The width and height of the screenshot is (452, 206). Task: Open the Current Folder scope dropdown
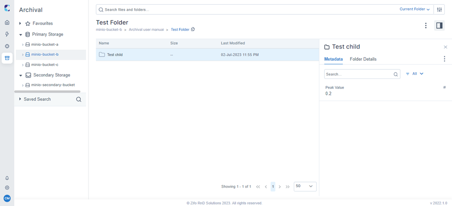415,9
